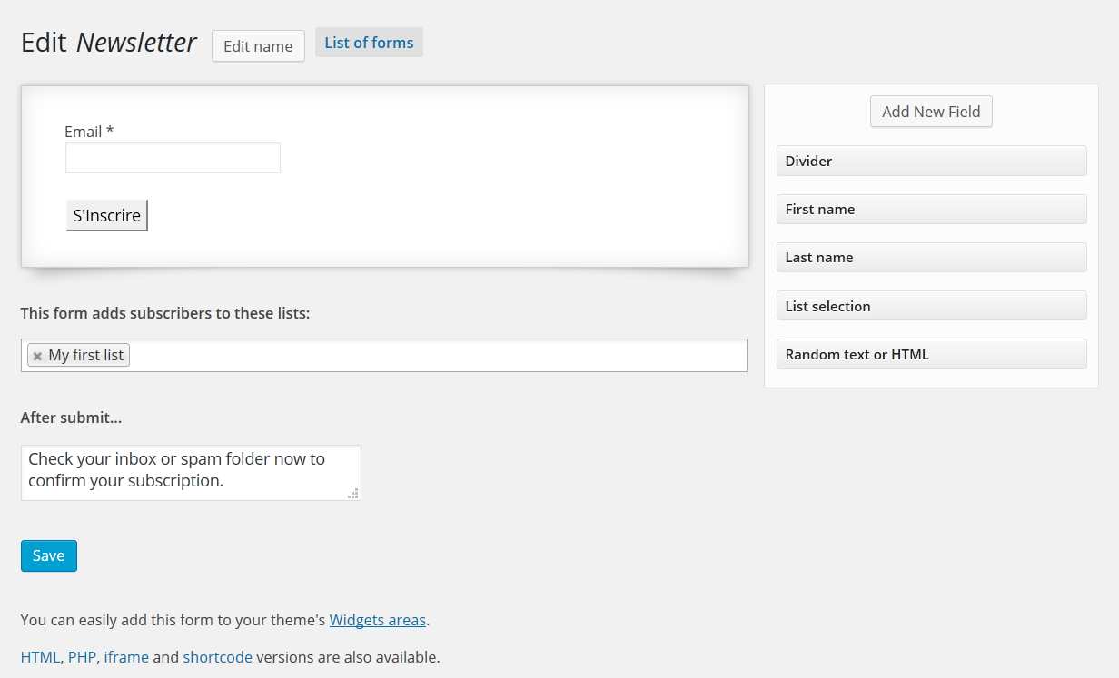Image resolution: width=1119 pixels, height=678 pixels.
Task: Focus the Email input field
Action: (x=173, y=158)
